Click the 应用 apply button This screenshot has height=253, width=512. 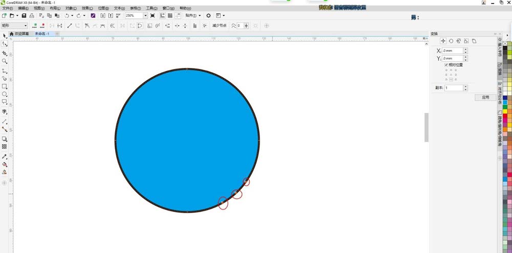[x=485, y=97]
